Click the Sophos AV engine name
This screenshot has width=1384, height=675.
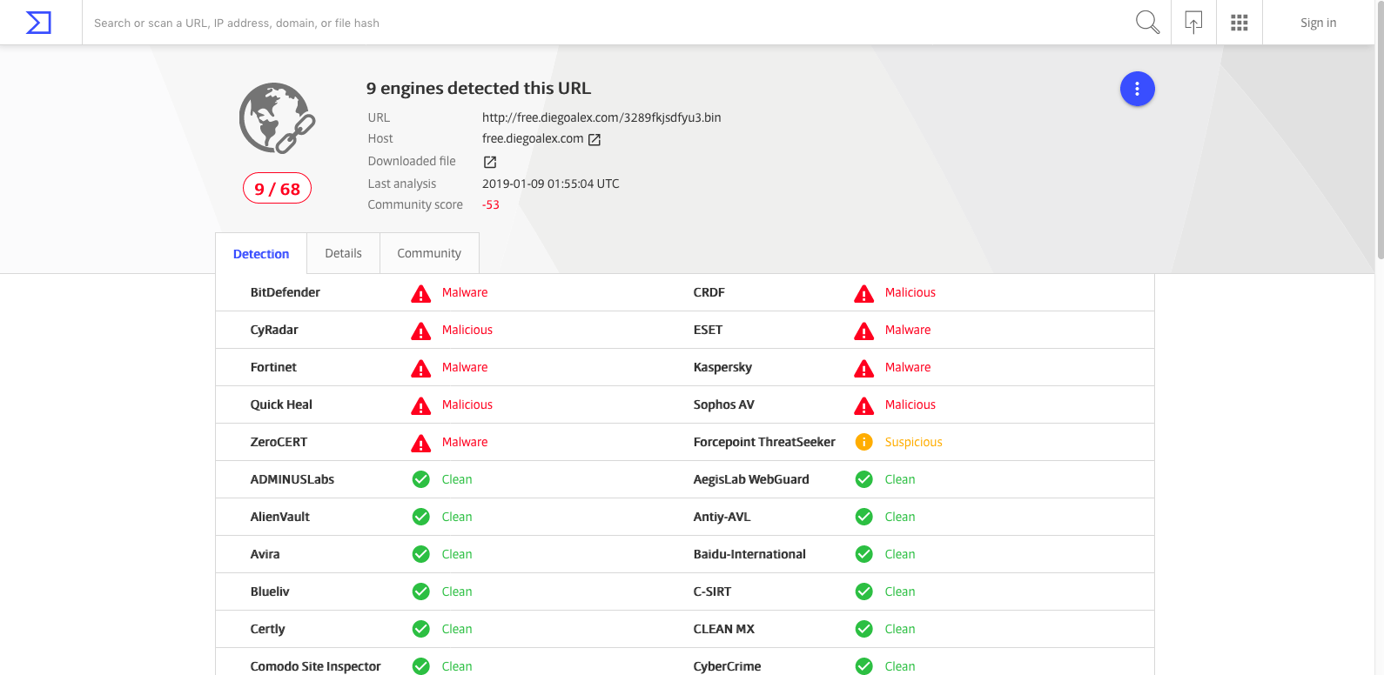click(724, 404)
